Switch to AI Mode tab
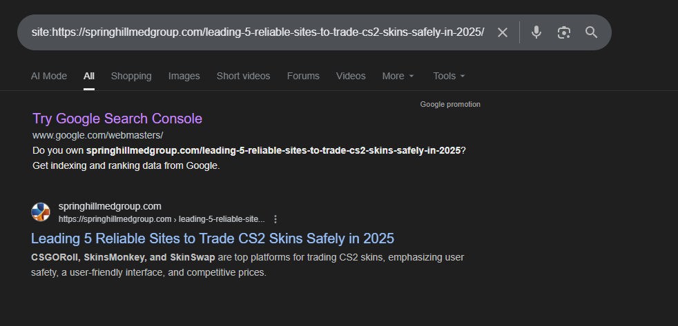Screen dimensions: 678x326 [x=49, y=76]
